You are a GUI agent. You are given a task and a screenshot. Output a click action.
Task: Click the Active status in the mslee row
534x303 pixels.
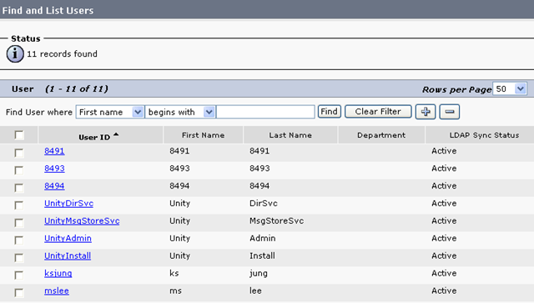coord(444,290)
